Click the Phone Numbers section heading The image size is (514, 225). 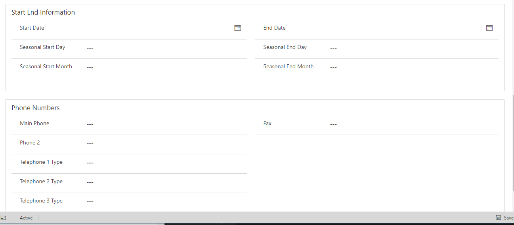(x=36, y=108)
